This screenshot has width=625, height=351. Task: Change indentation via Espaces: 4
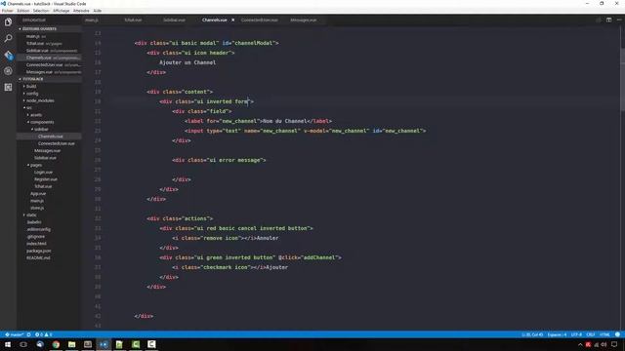click(x=557, y=334)
